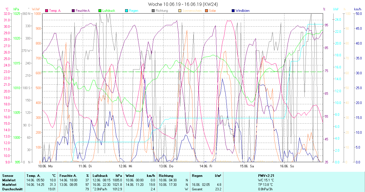Select the rain total value '23.2'
The width and height of the screenshot is (365, 192).
(218, 189)
